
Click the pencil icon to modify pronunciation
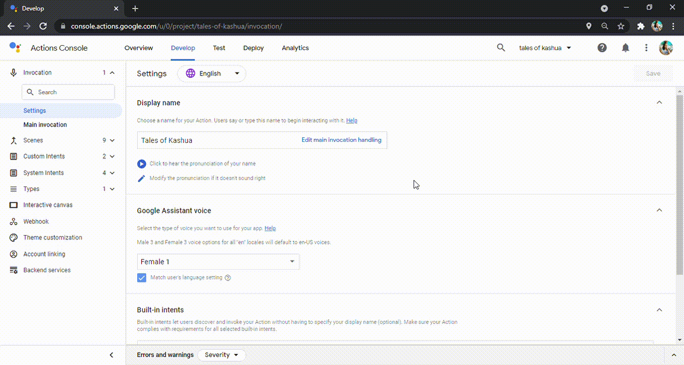pyautogui.click(x=142, y=178)
